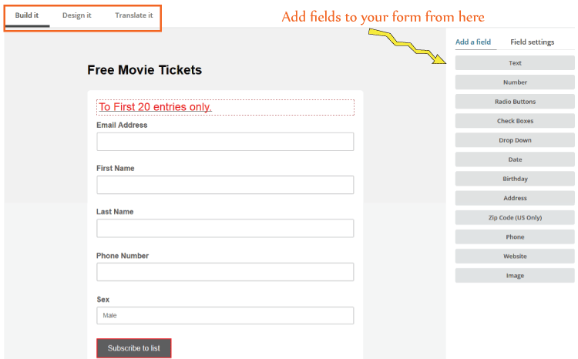Add a Date field
Image resolution: width=578 pixels, height=359 pixels.
[x=515, y=159]
